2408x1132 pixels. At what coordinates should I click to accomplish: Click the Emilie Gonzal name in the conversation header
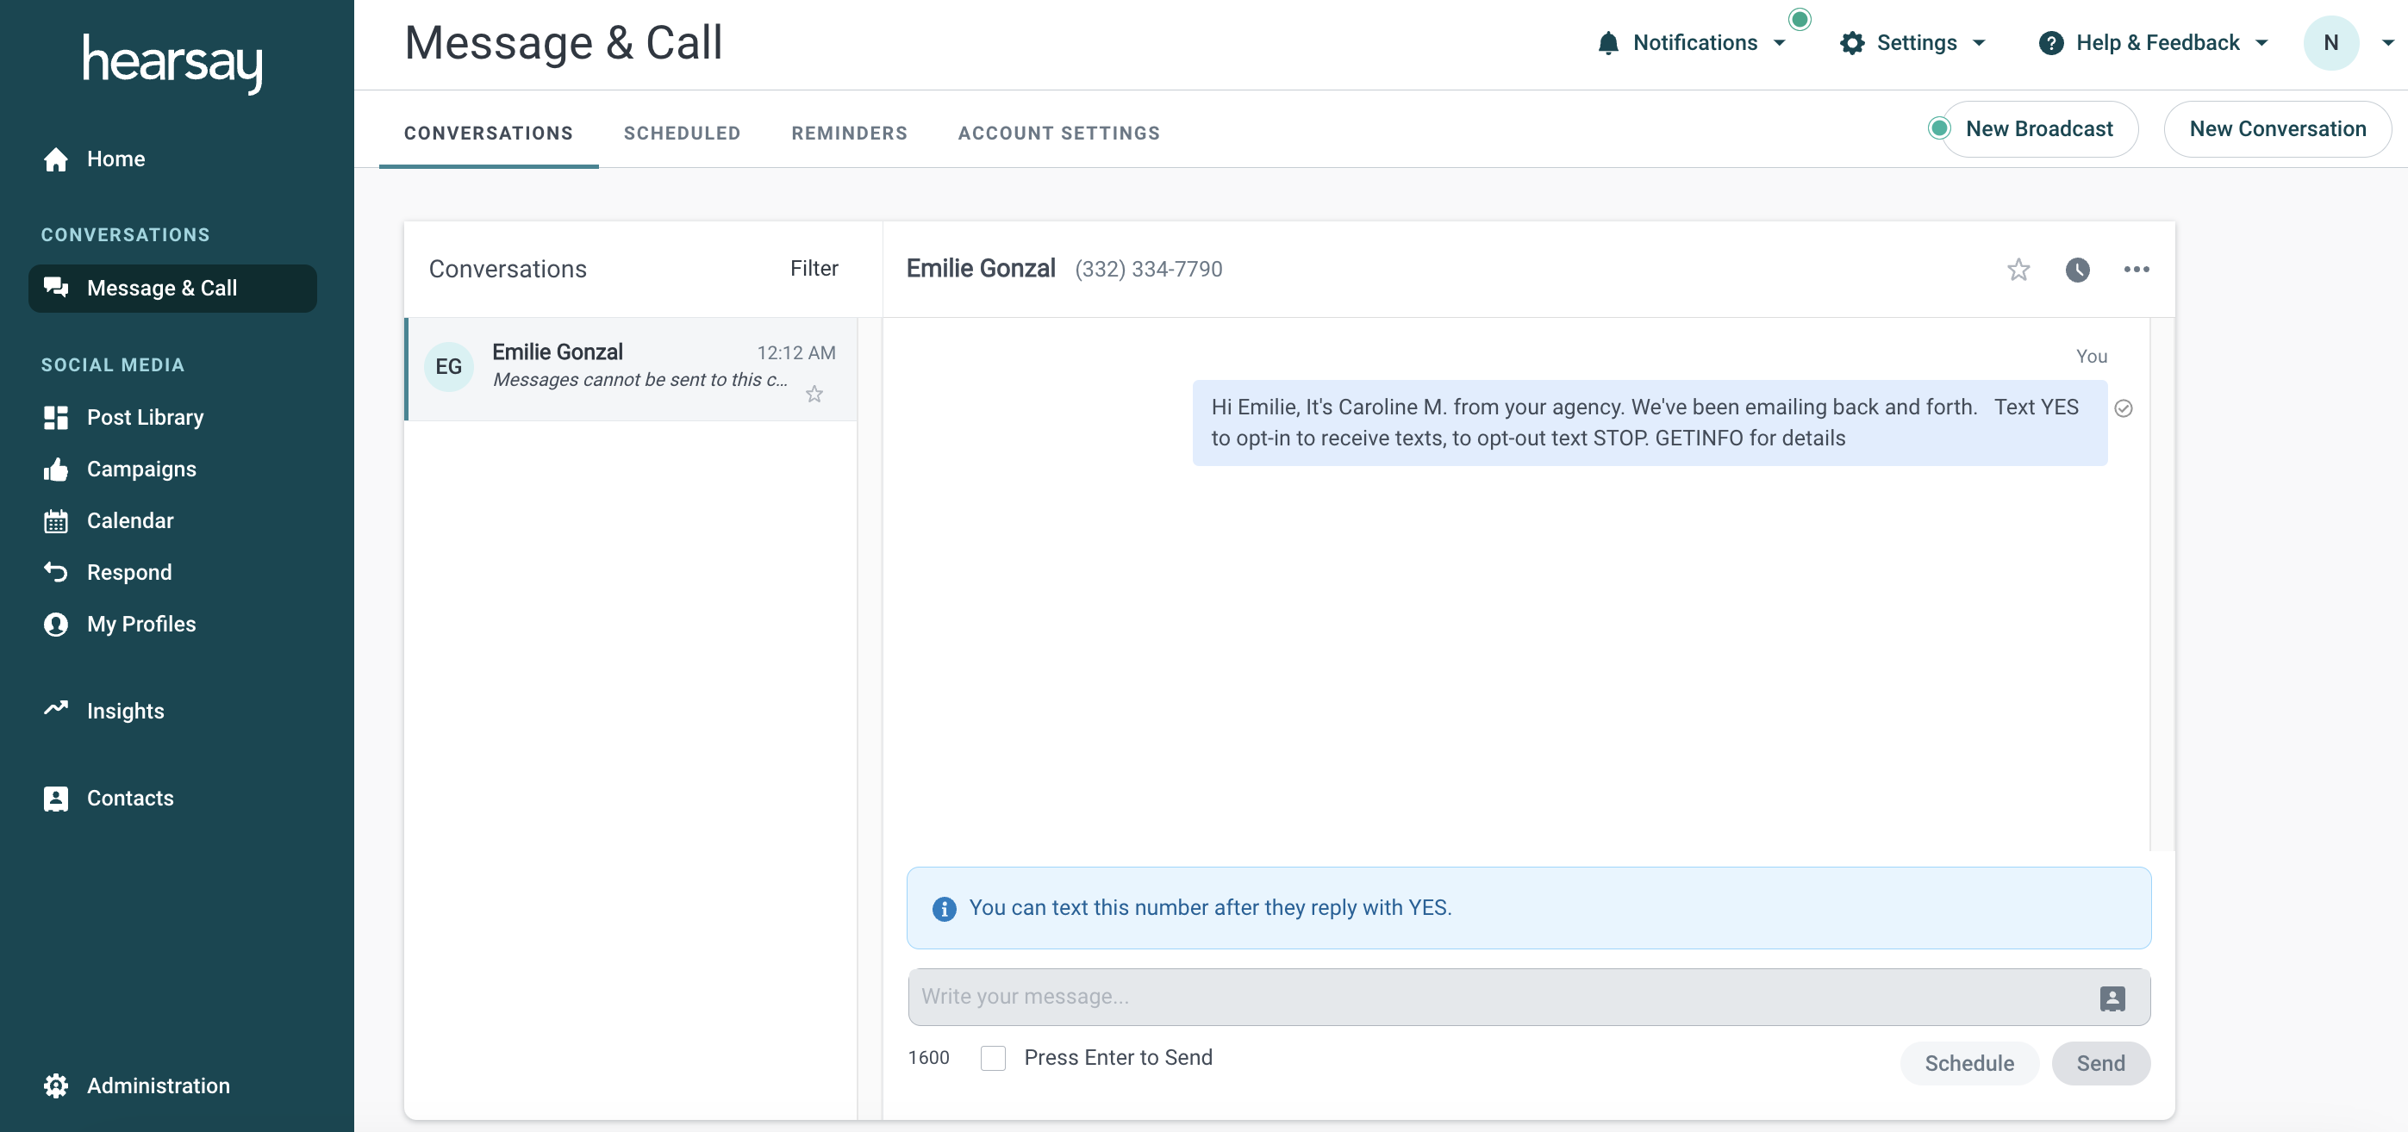click(x=981, y=269)
